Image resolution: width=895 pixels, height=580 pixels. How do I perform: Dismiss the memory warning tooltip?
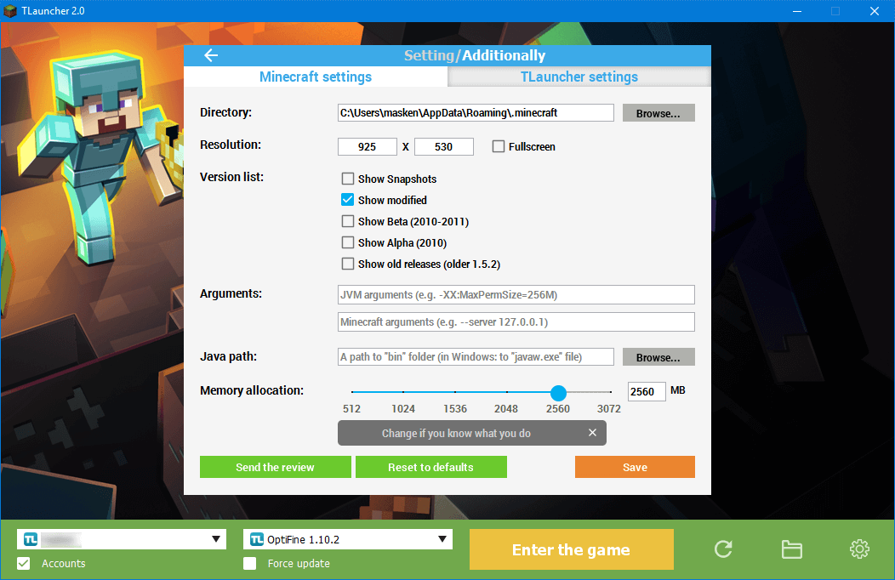[x=592, y=433]
